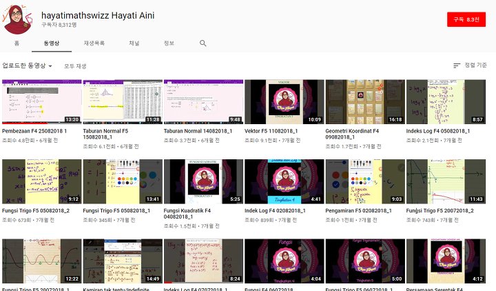Click the red 구독 subscribe button
The width and height of the screenshot is (496, 291).
click(x=466, y=20)
